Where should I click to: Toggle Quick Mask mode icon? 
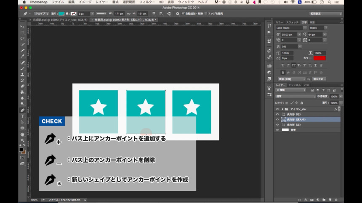(22, 158)
